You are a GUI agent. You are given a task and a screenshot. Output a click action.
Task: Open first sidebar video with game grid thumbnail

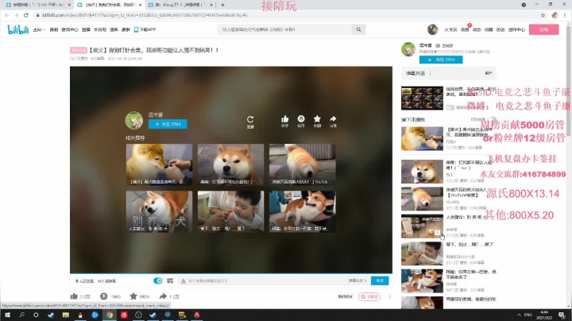click(x=422, y=98)
